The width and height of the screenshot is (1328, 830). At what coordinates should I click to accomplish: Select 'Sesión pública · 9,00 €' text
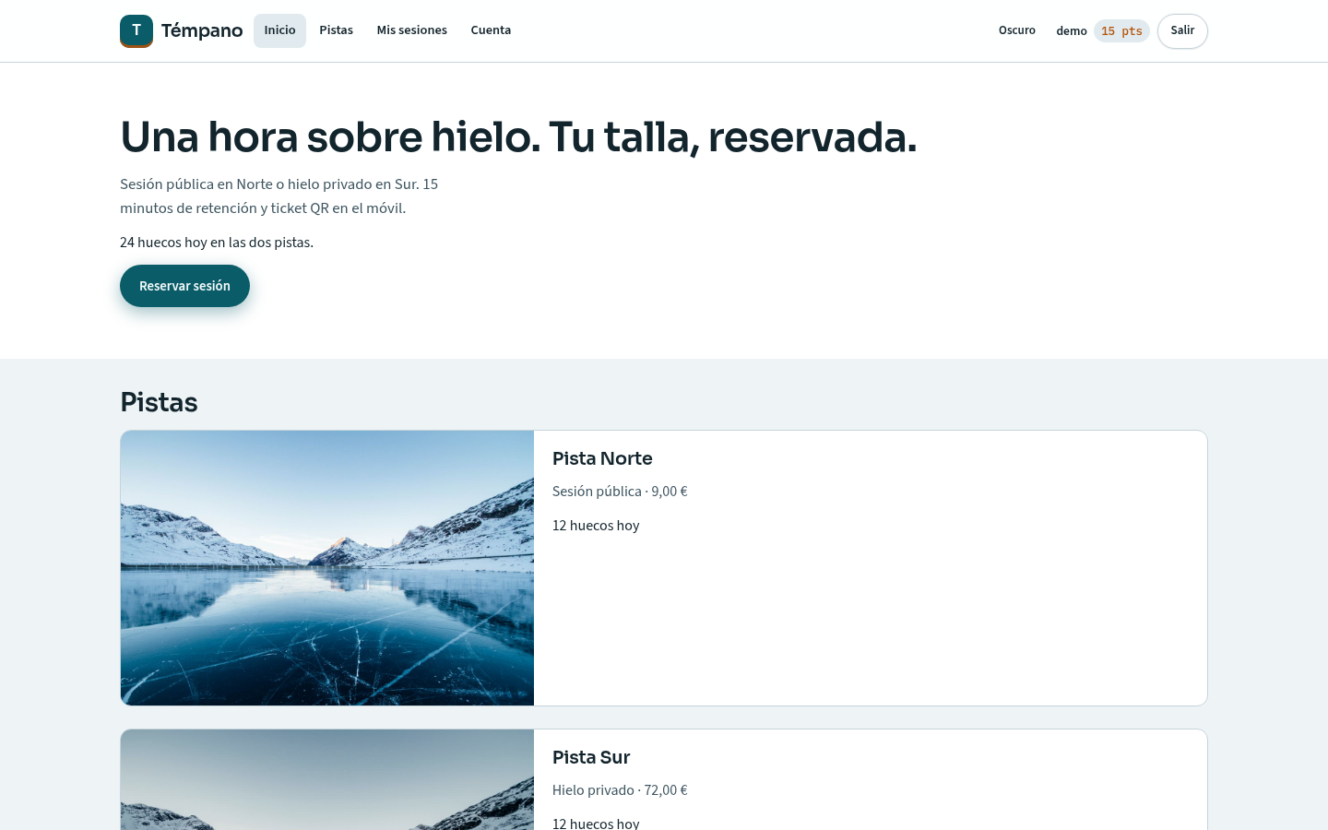pos(620,492)
